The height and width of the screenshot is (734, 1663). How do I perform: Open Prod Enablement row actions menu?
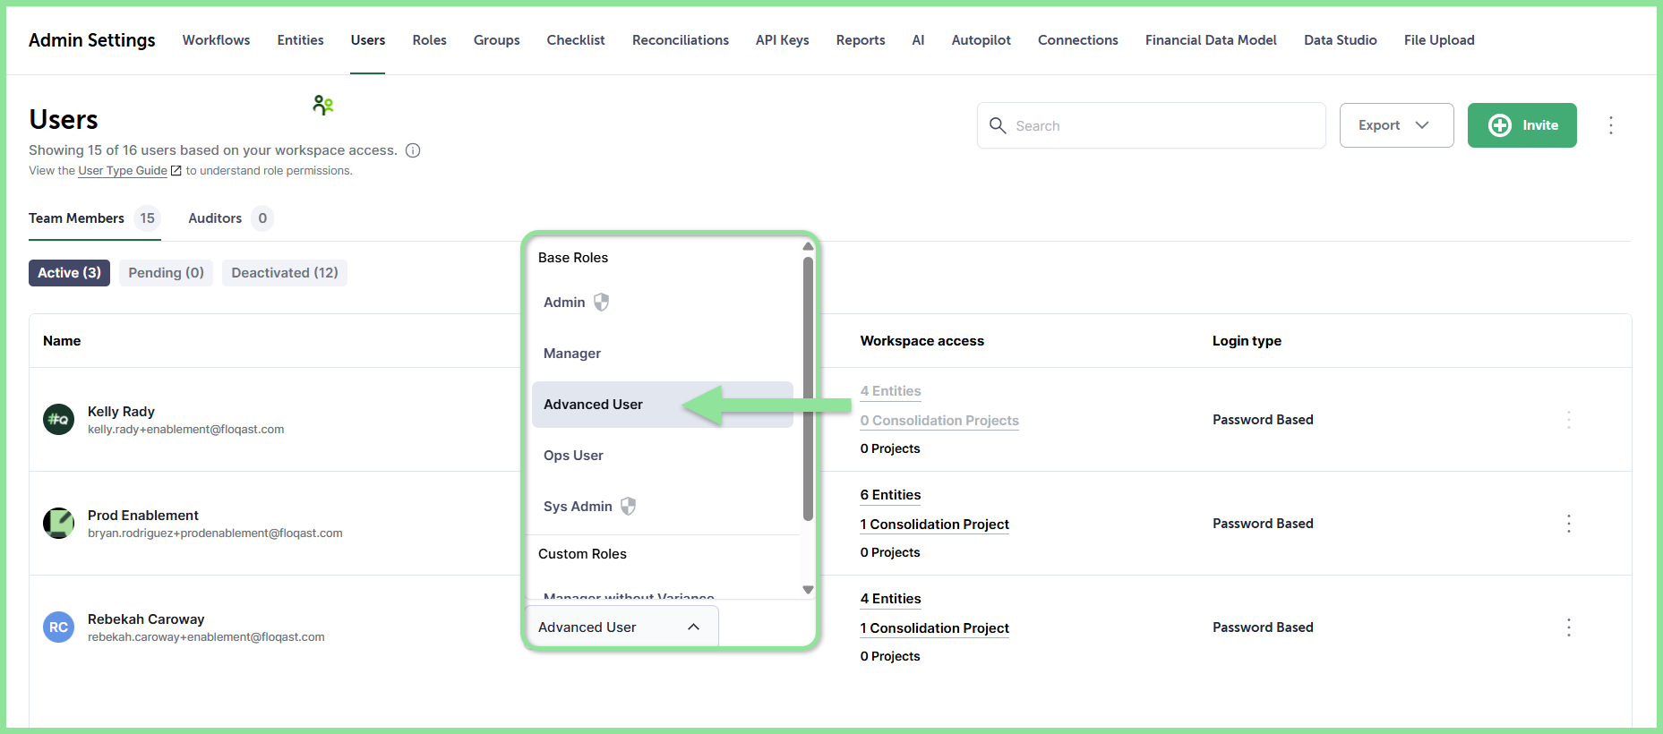[x=1568, y=524]
